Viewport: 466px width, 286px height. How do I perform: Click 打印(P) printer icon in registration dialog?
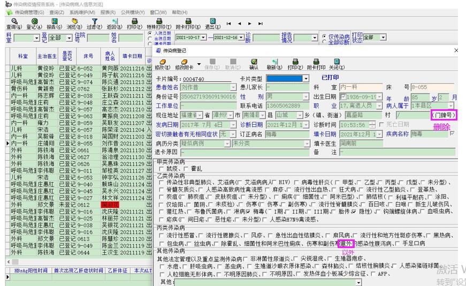coord(295,62)
